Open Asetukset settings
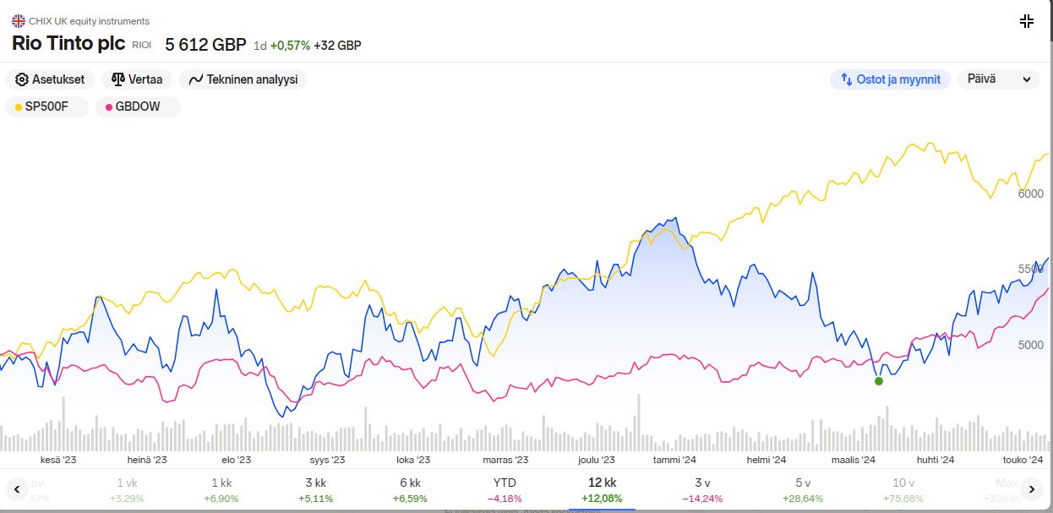 (50, 79)
